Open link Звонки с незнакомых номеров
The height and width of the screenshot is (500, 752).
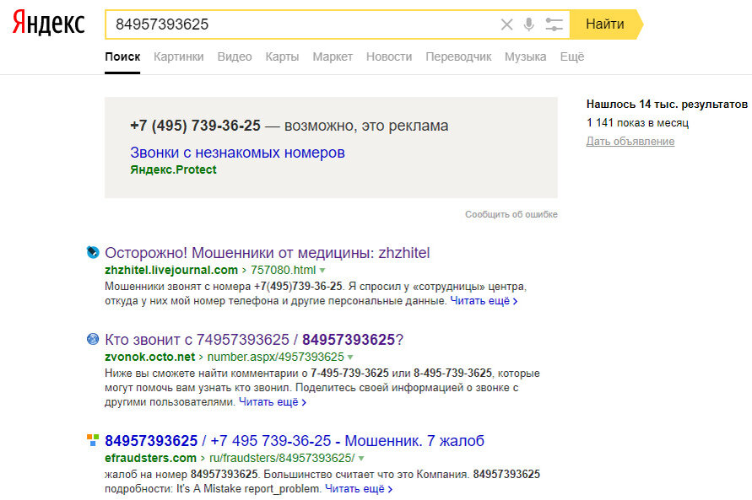[237, 153]
